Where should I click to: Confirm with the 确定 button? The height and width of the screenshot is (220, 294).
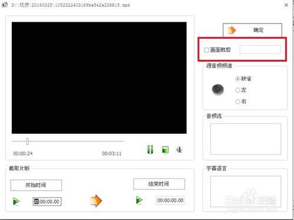[x=252, y=30]
